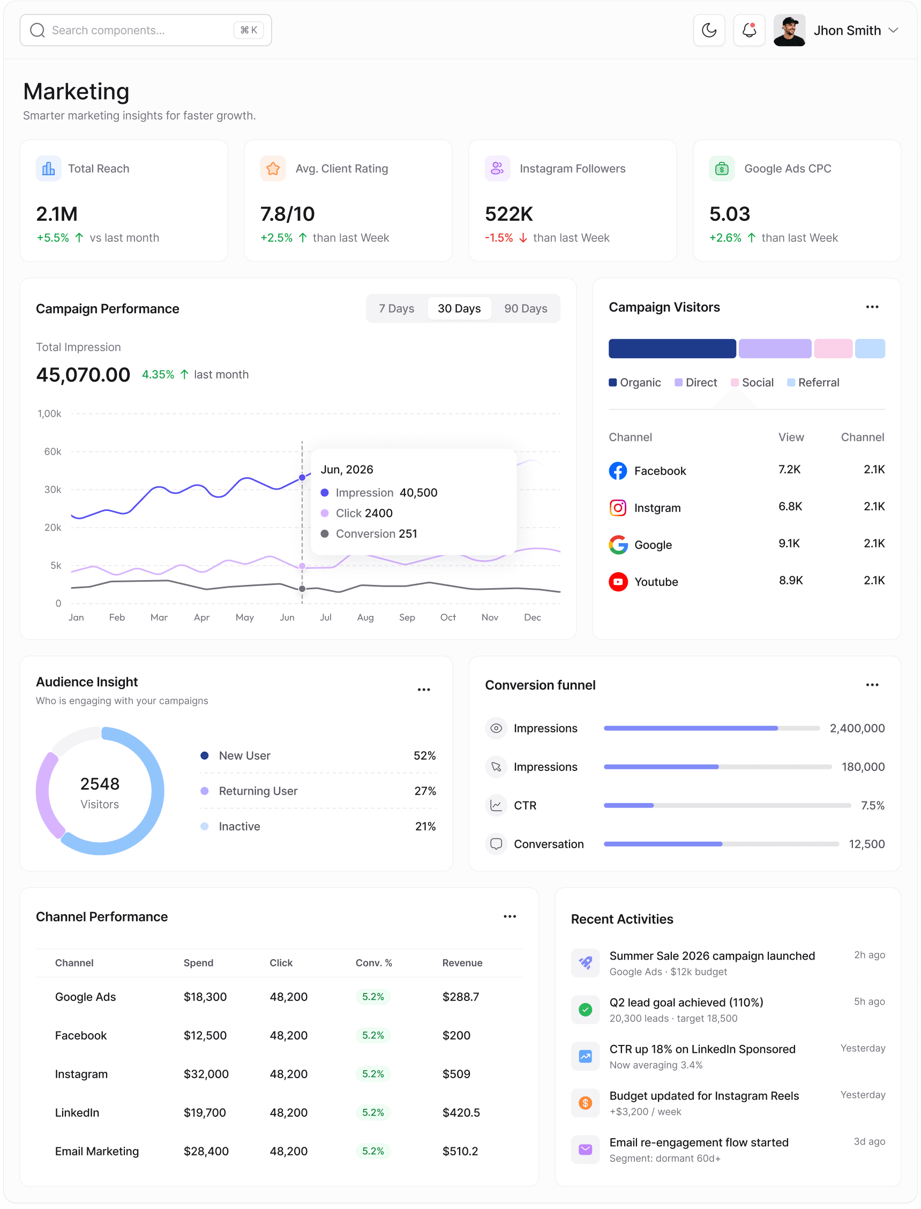Viewport: 921px width, 1209px height.
Task: Click the Conversation 12,500 progress bar
Action: pos(721,844)
